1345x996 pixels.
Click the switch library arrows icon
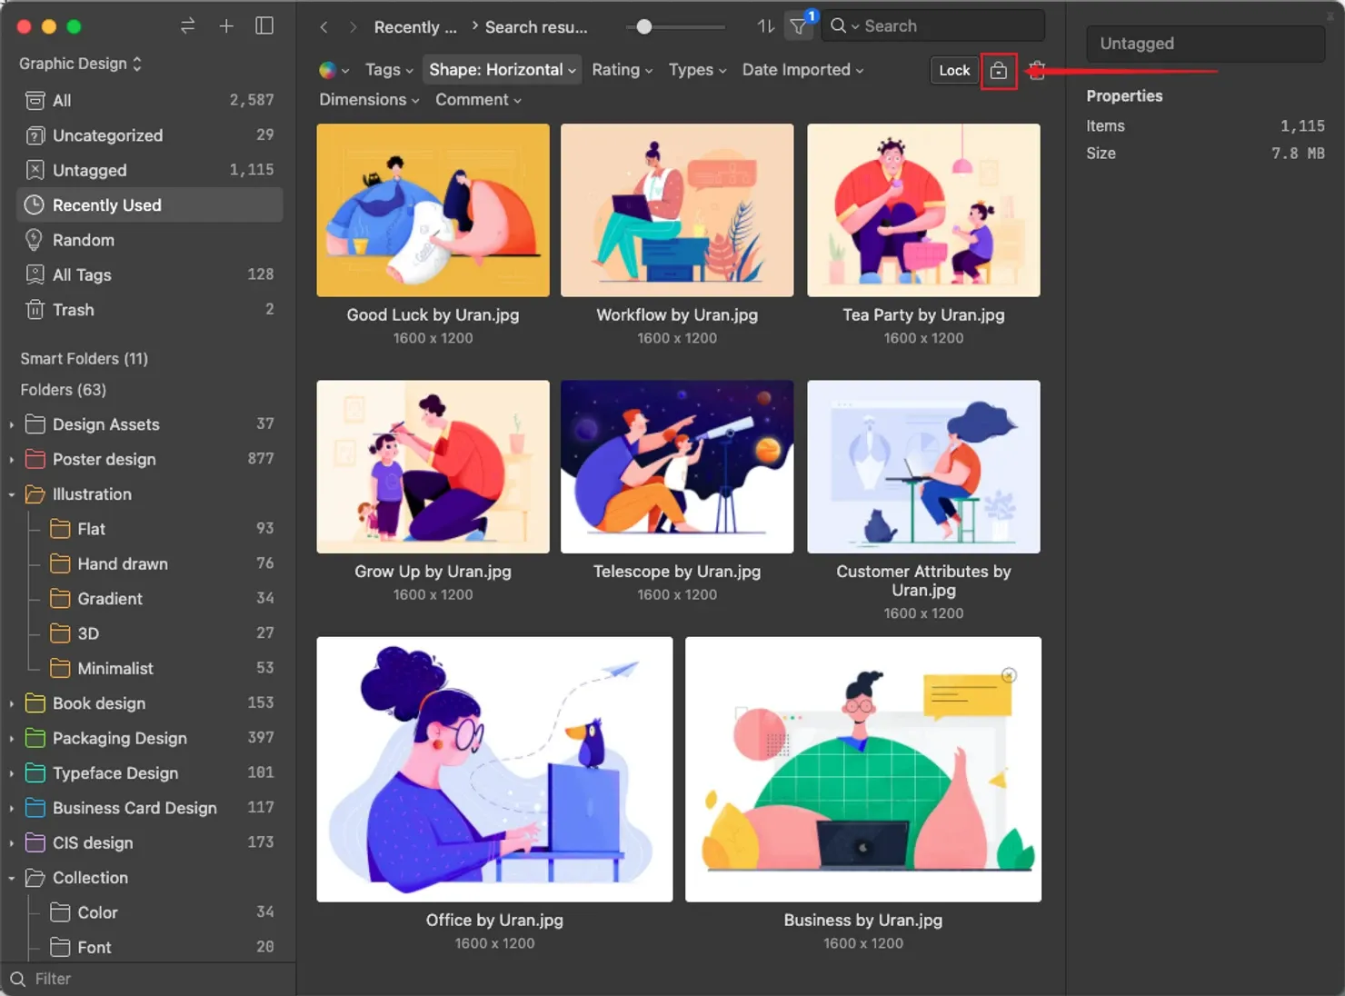[x=187, y=26]
